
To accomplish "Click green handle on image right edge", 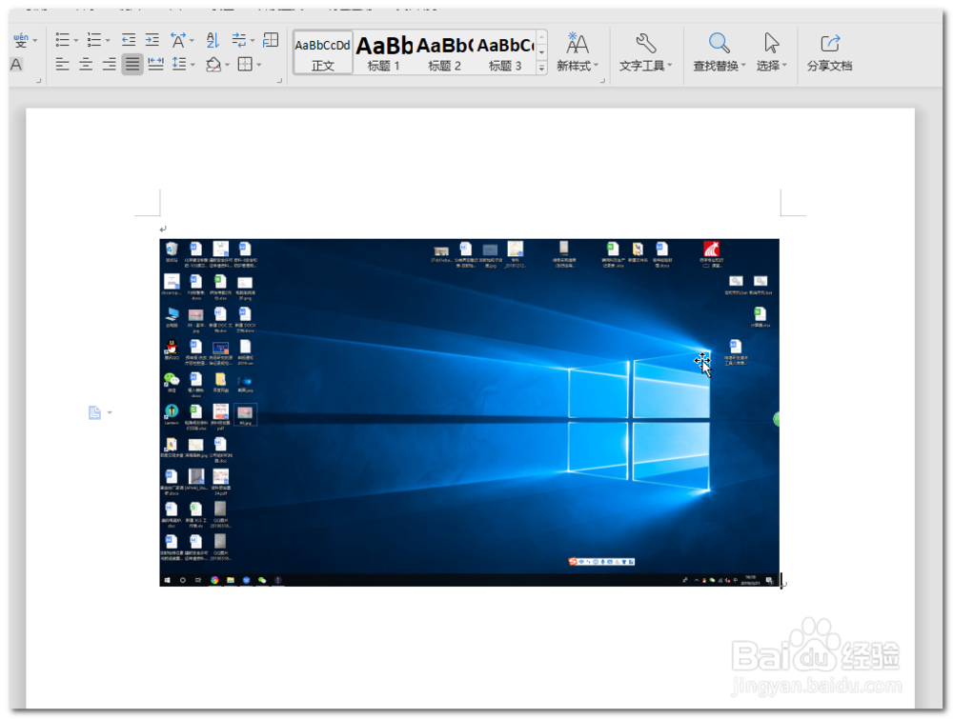I will click(x=776, y=418).
